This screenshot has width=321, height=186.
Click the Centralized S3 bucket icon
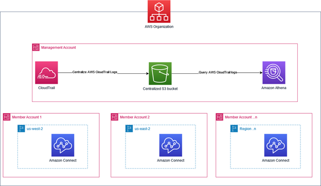pos(160,73)
